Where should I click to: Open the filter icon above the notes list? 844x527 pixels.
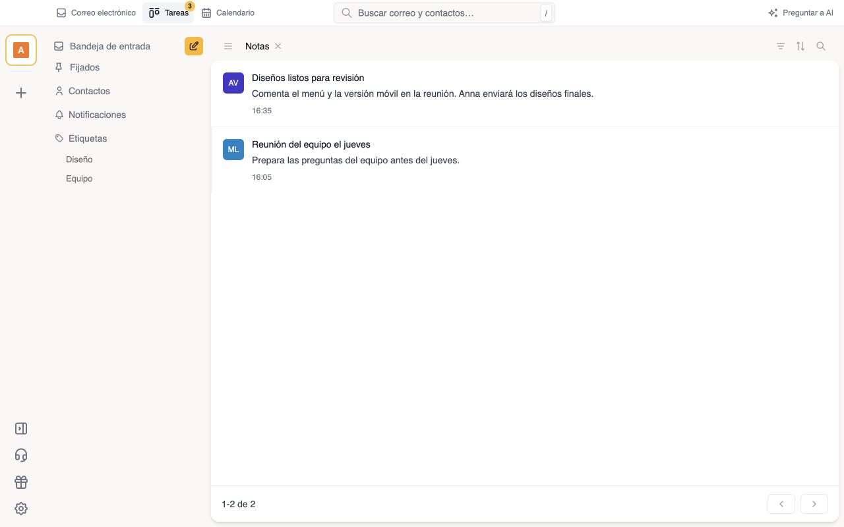pos(781,46)
